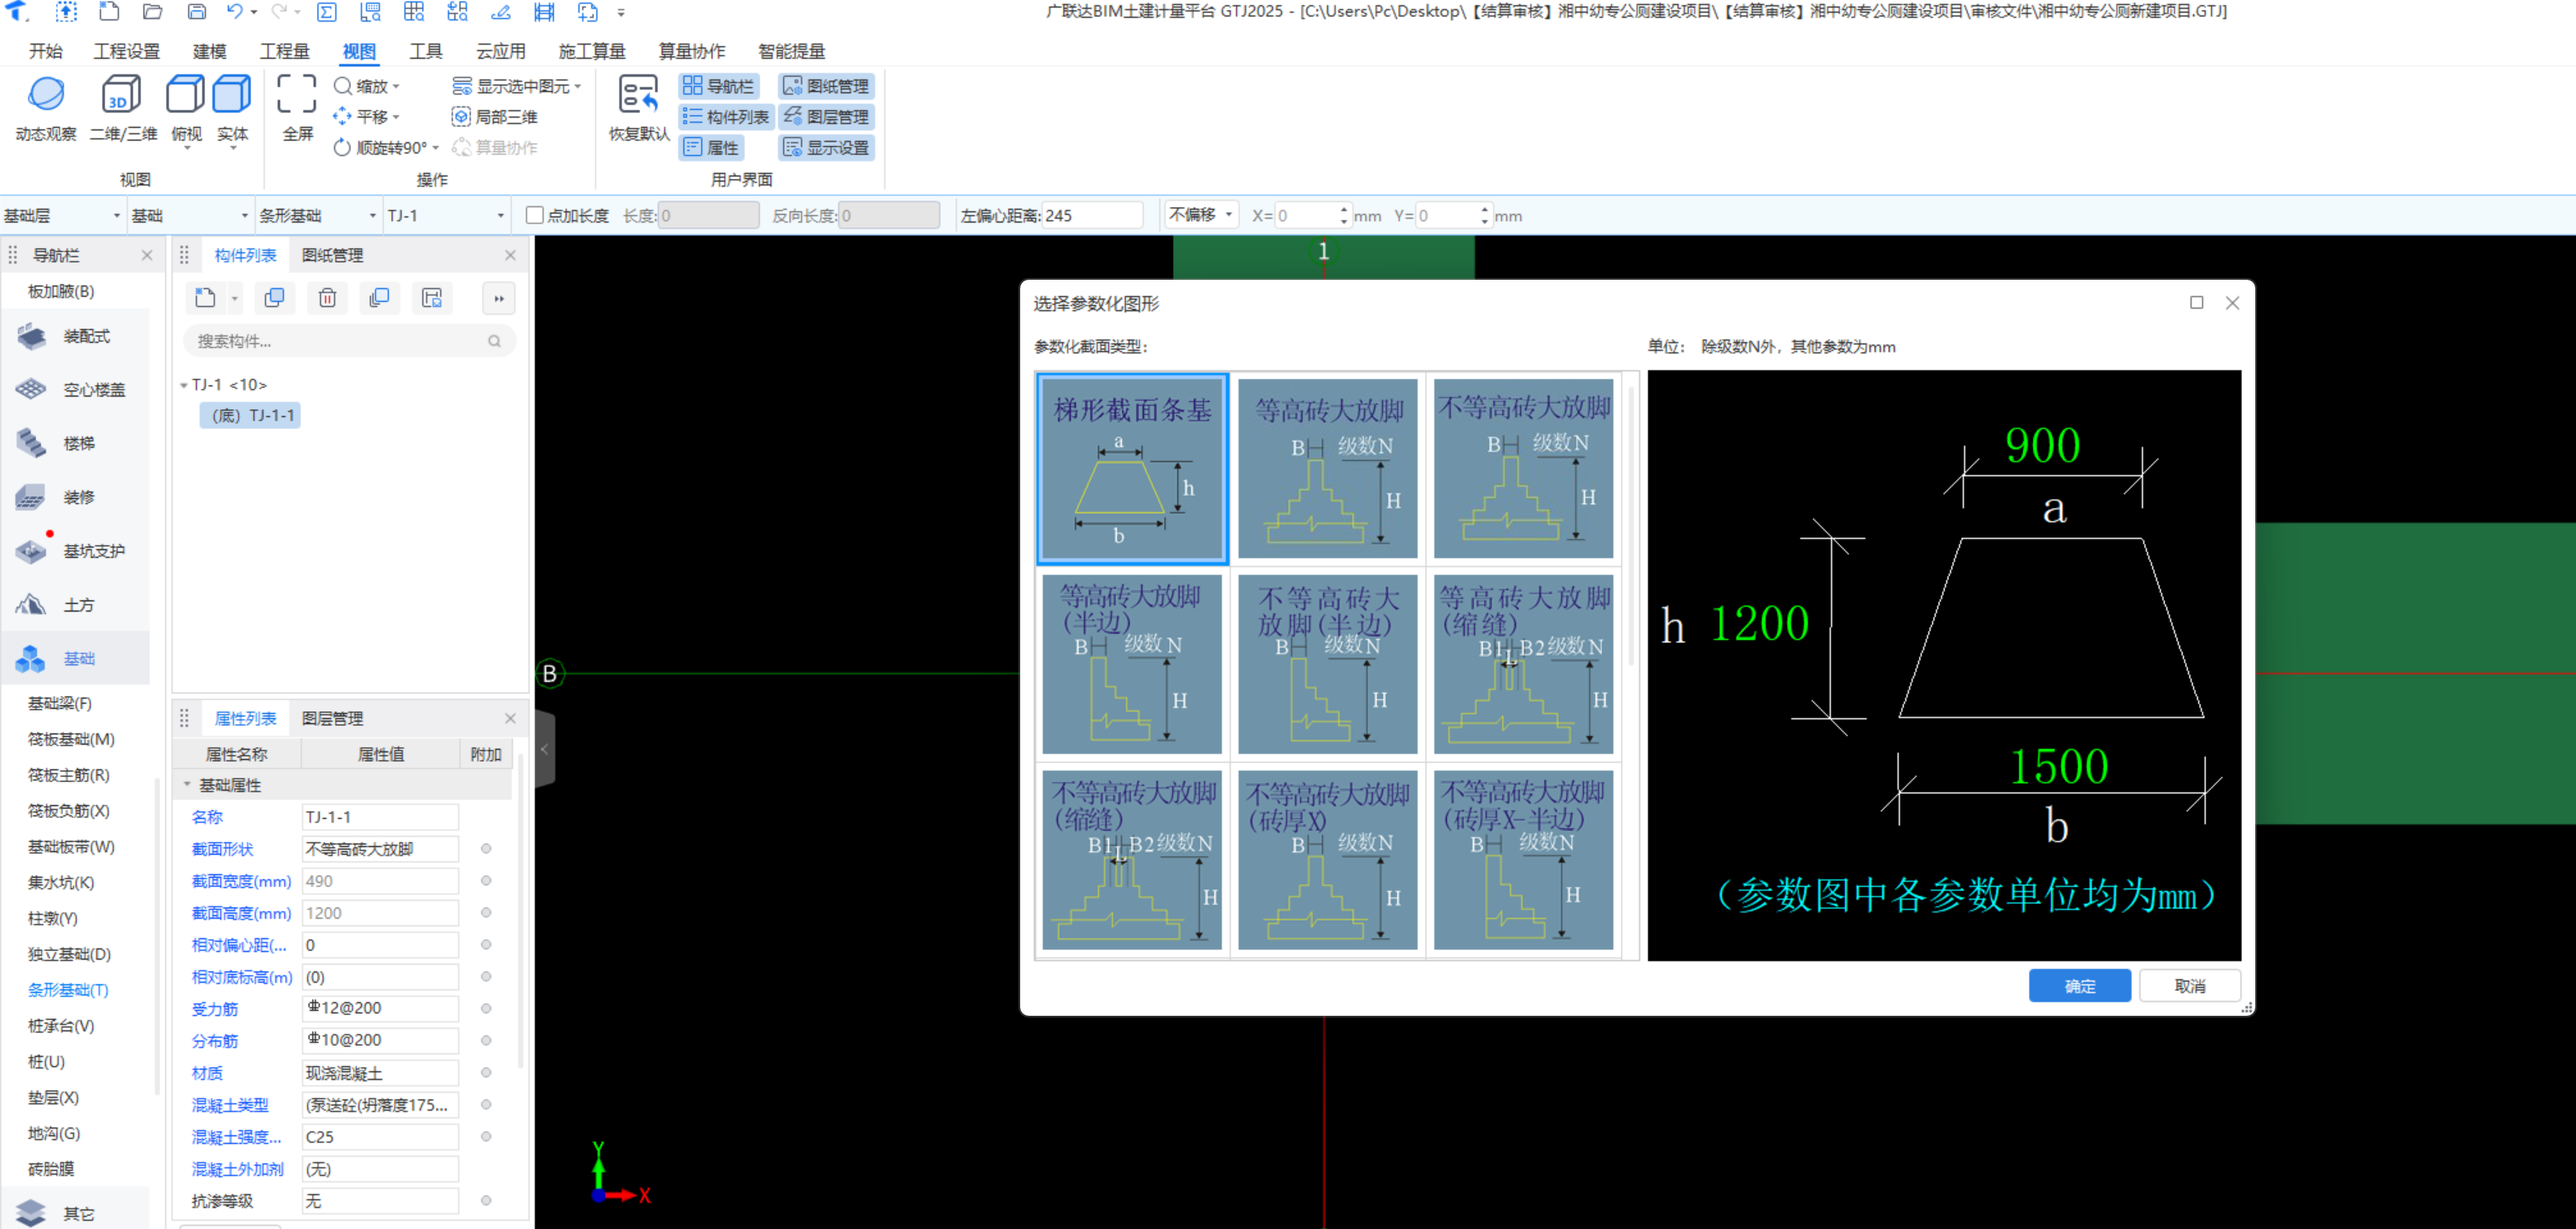Image resolution: width=2576 pixels, height=1229 pixels.
Task: Toggle 附加 circle for 截面高度 row
Action: tap(486, 913)
